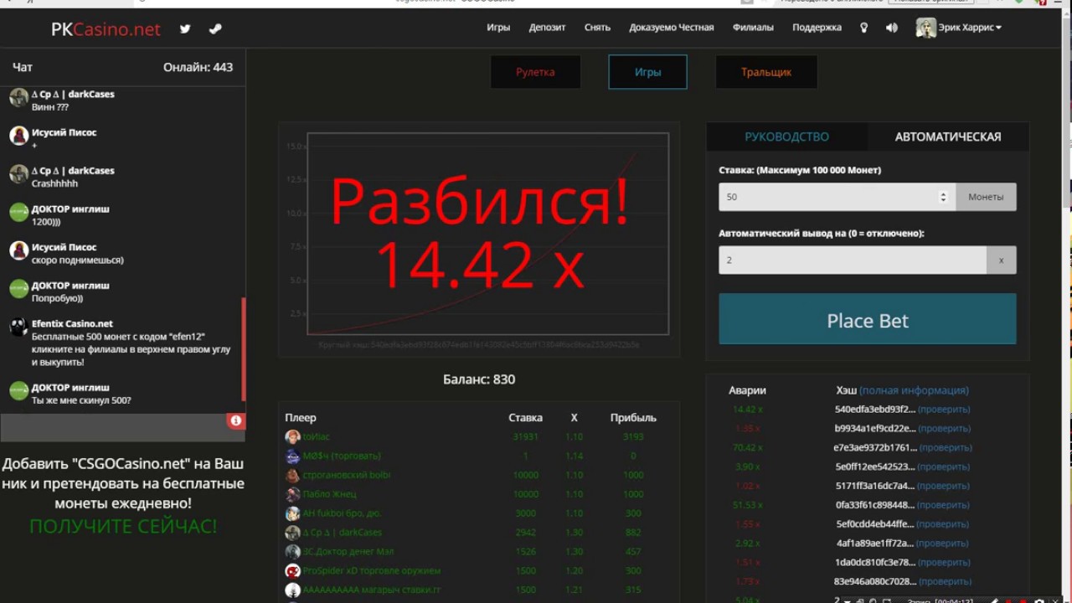Click the 51.53 x crash entry
The width and height of the screenshot is (1072, 603).
(x=747, y=505)
